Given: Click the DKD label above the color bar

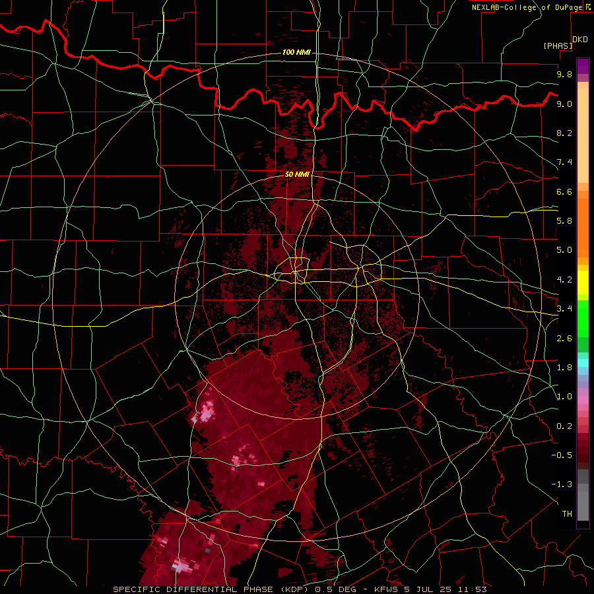Looking at the screenshot, I should coord(580,40).
